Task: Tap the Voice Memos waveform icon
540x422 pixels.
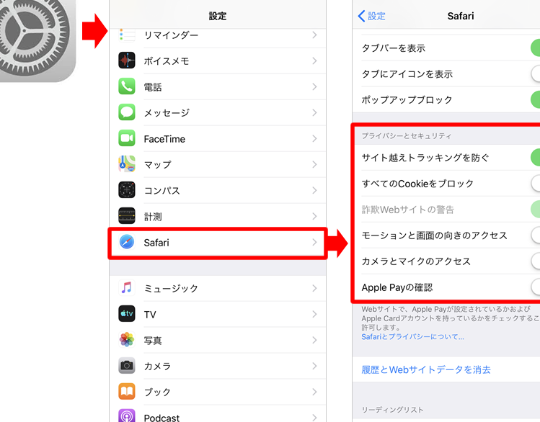Action: (127, 60)
